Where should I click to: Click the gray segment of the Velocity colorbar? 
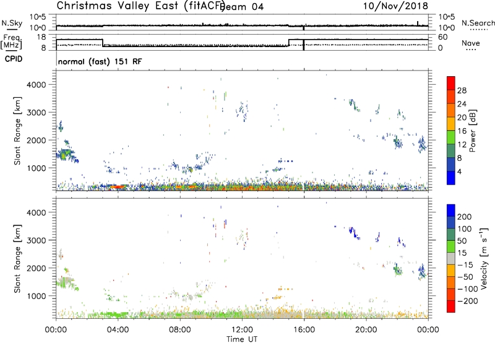(451, 258)
